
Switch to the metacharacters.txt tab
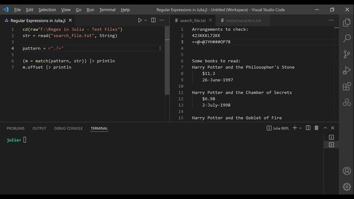(243, 20)
